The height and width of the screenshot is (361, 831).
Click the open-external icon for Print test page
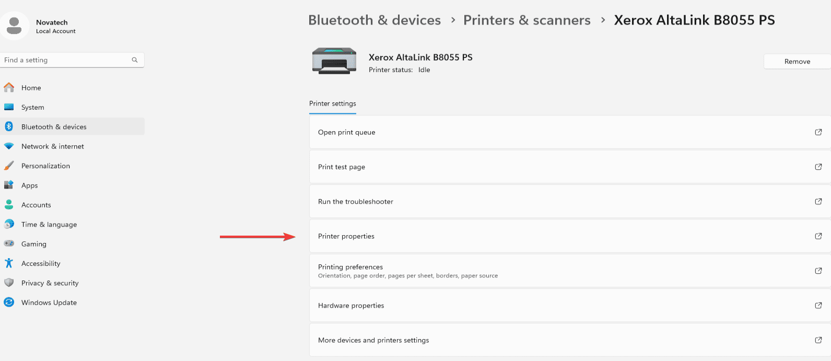(x=818, y=167)
